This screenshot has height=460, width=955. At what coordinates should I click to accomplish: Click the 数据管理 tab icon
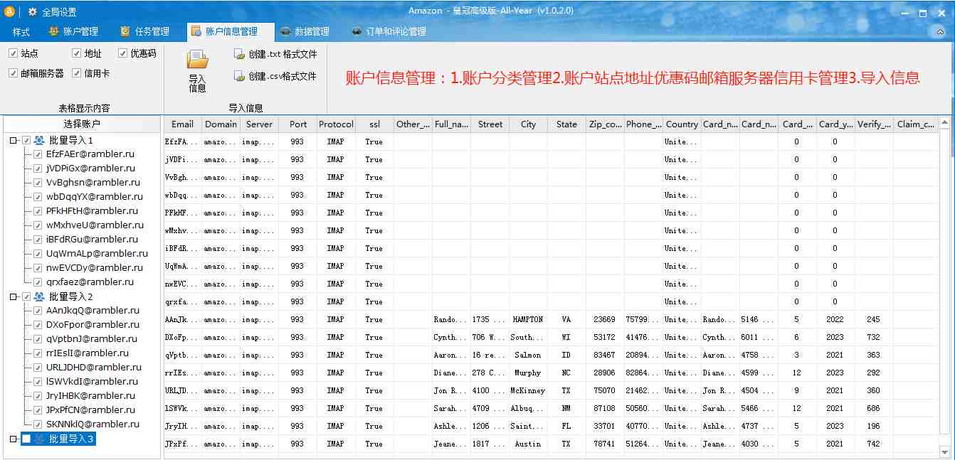[285, 31]
